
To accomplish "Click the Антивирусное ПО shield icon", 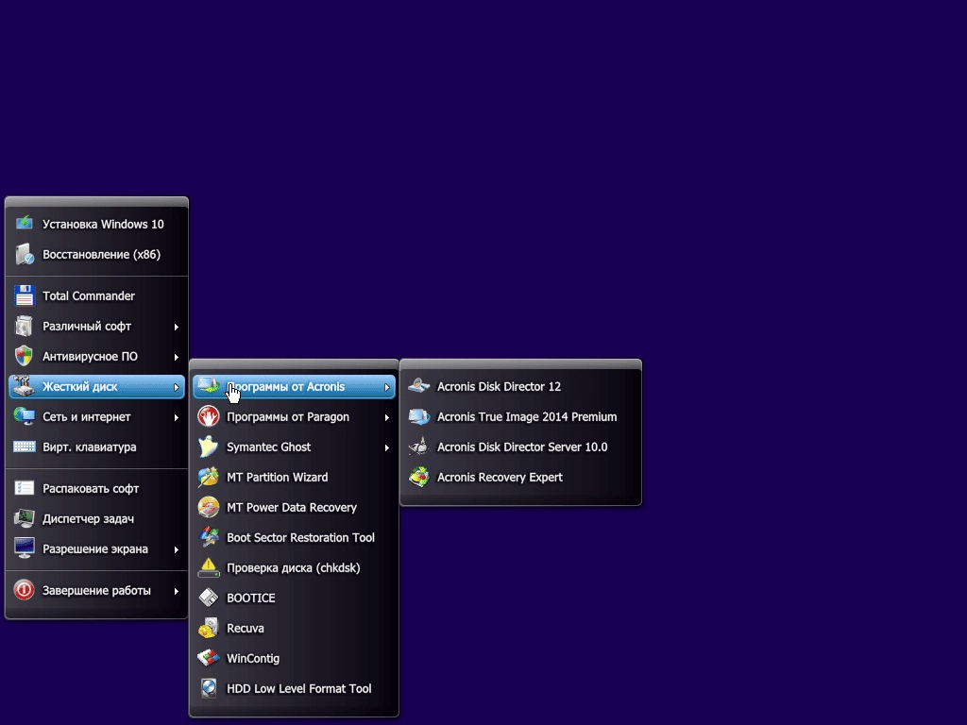I will pos(24,356).
